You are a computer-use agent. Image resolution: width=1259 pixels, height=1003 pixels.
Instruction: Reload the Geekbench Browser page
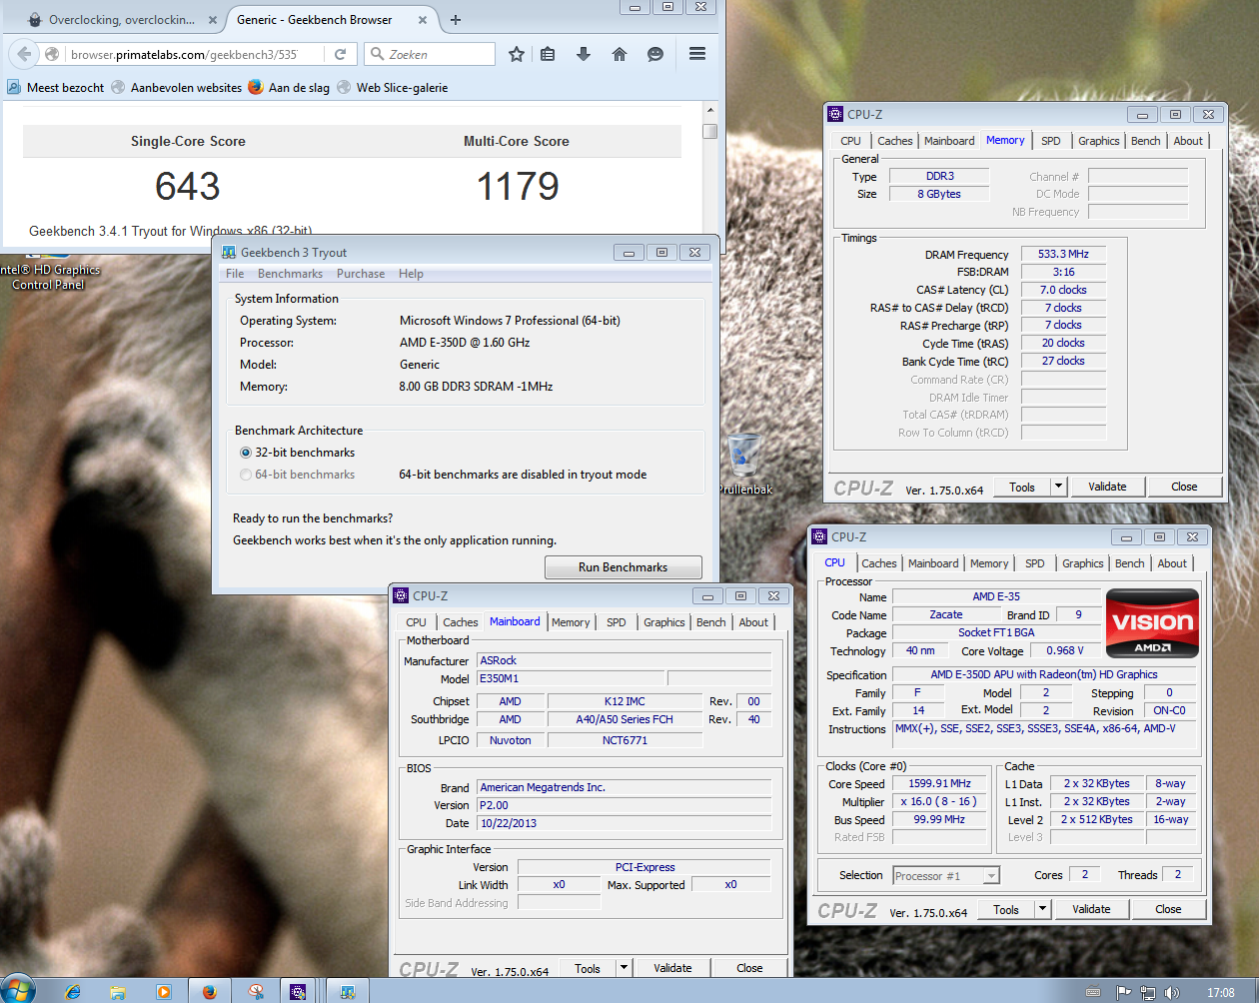point(340,54)
